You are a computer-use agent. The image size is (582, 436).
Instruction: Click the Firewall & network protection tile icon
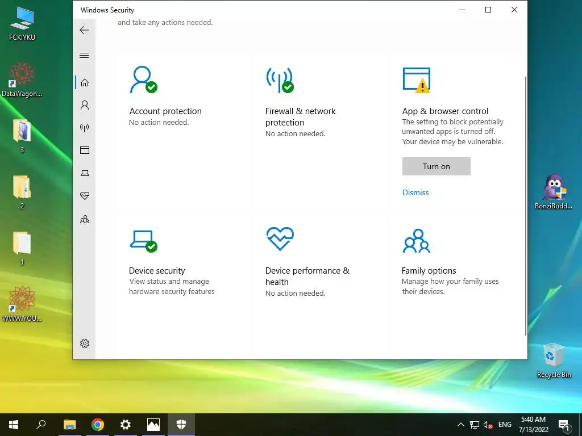pyautogui.click(x=280, y=80)
